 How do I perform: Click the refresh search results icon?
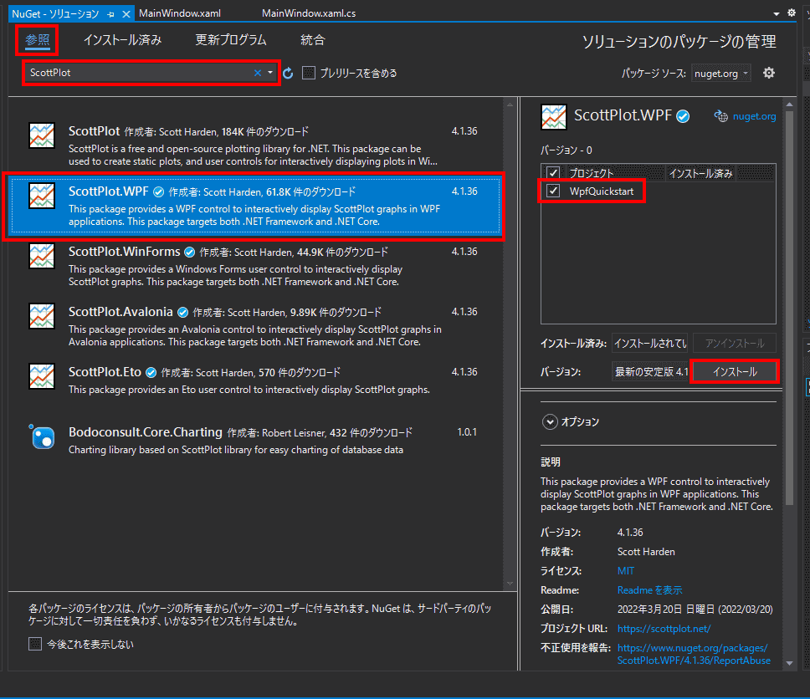(x=288, y=74)
